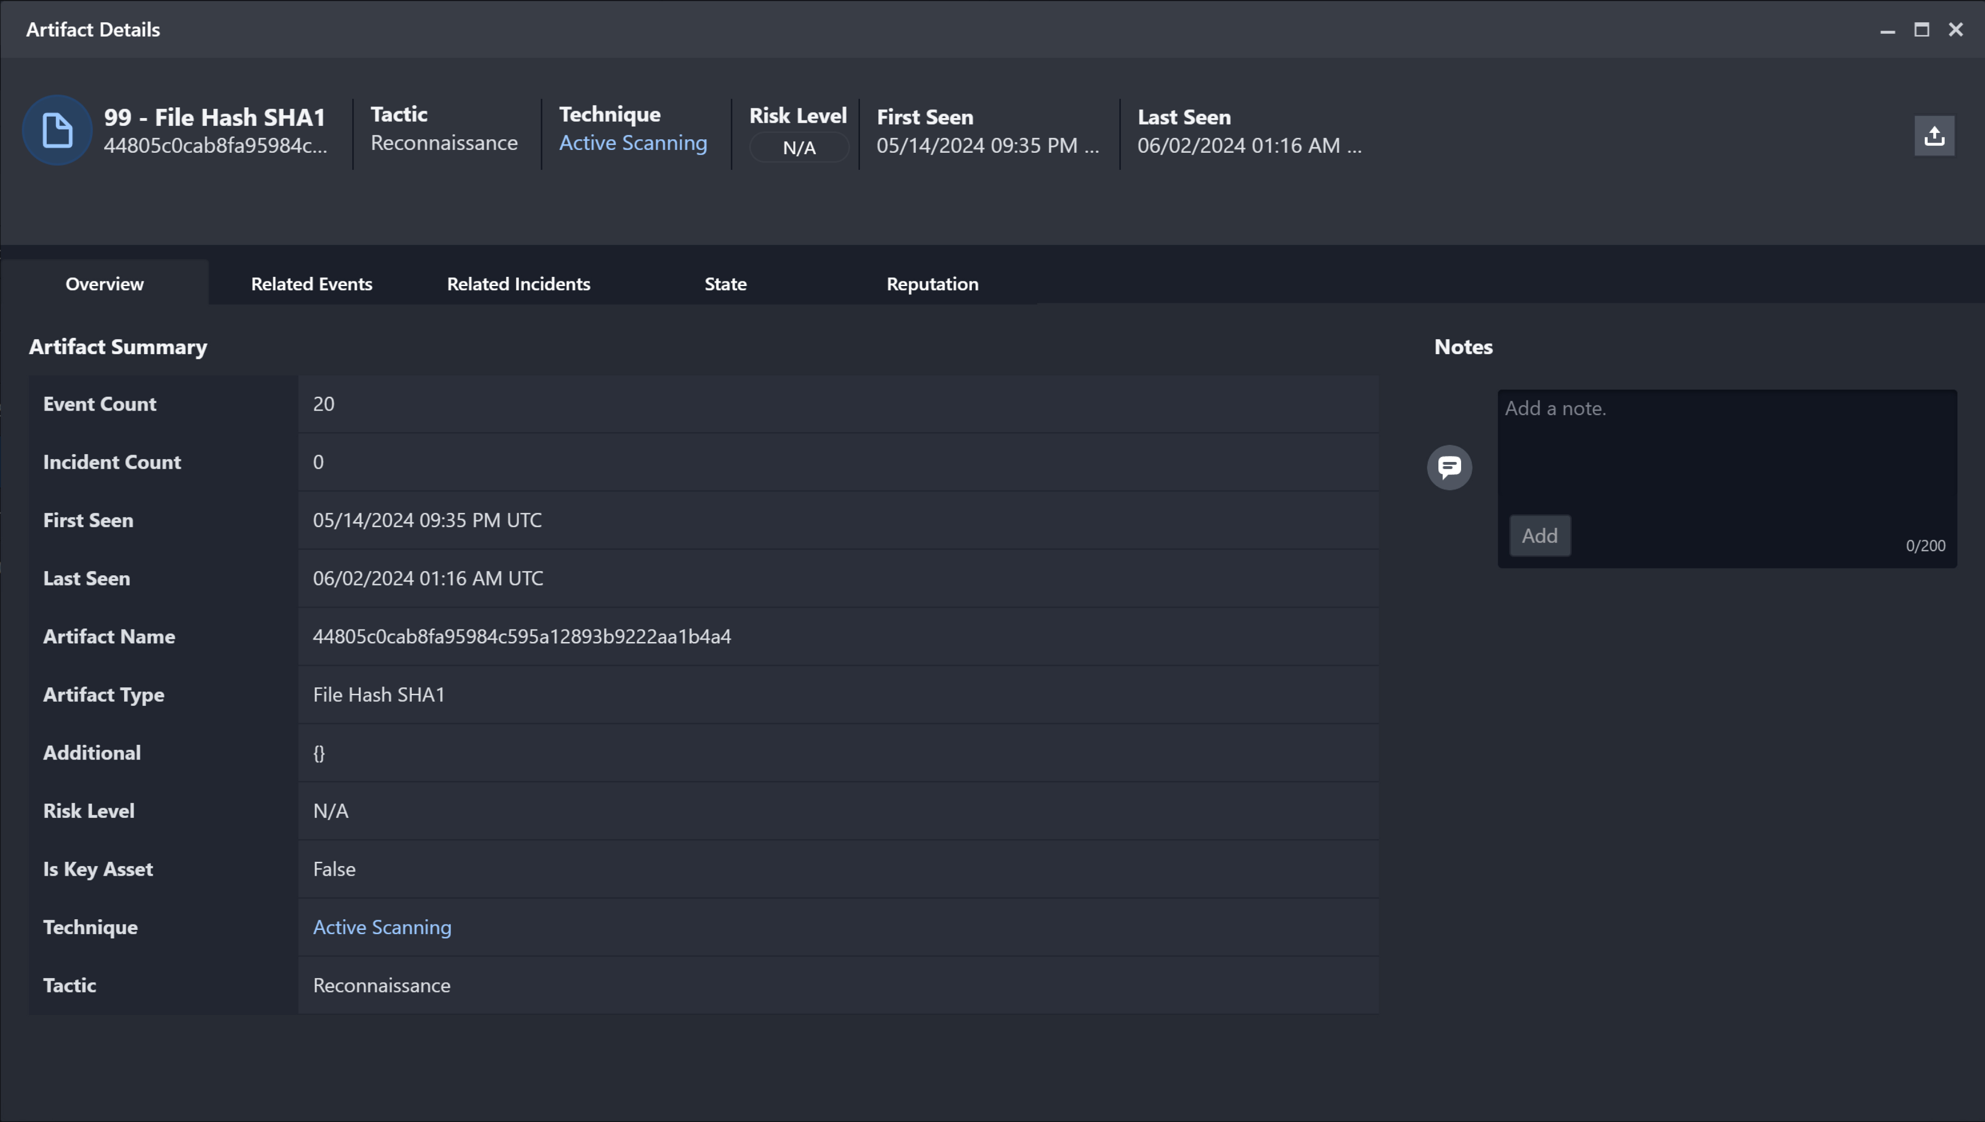
Task: Select the Event Count value 20
Action: (323, 403)
